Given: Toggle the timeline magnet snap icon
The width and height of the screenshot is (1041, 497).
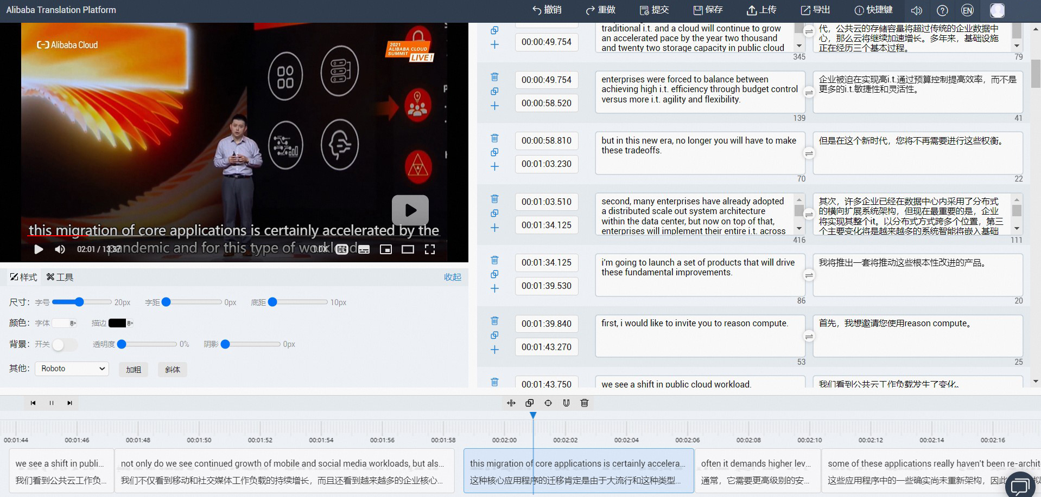Looking at the screenshot, I should (566, 403).
